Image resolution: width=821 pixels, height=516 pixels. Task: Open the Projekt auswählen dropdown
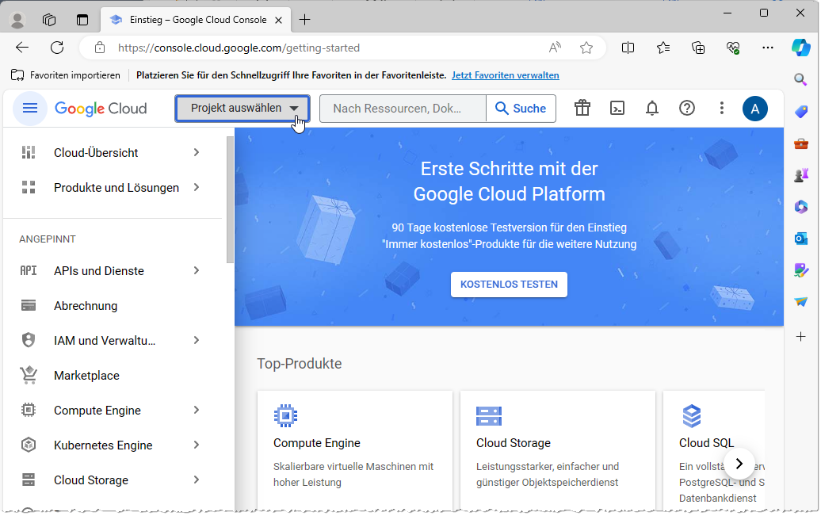tap(242, 109)
